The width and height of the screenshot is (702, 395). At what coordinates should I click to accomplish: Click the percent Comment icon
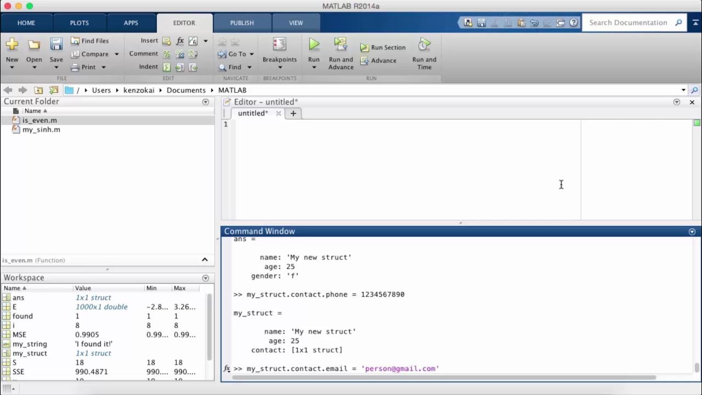tap(167, 54)
